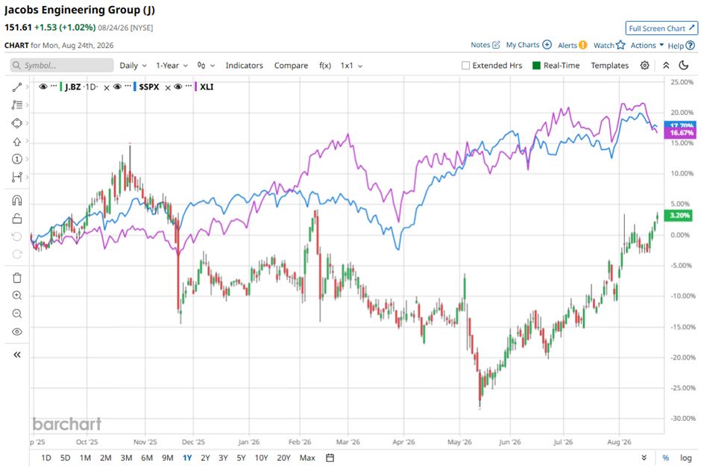Remove the $SPX comparison with X
The height and width of the screenshot is (468, 701).
point(168,87)
